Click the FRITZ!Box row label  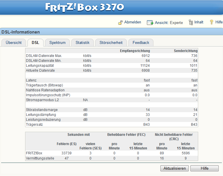pos(34,153)
